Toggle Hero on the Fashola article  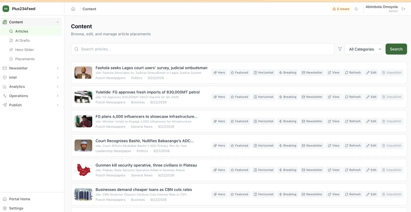[219, 73]
